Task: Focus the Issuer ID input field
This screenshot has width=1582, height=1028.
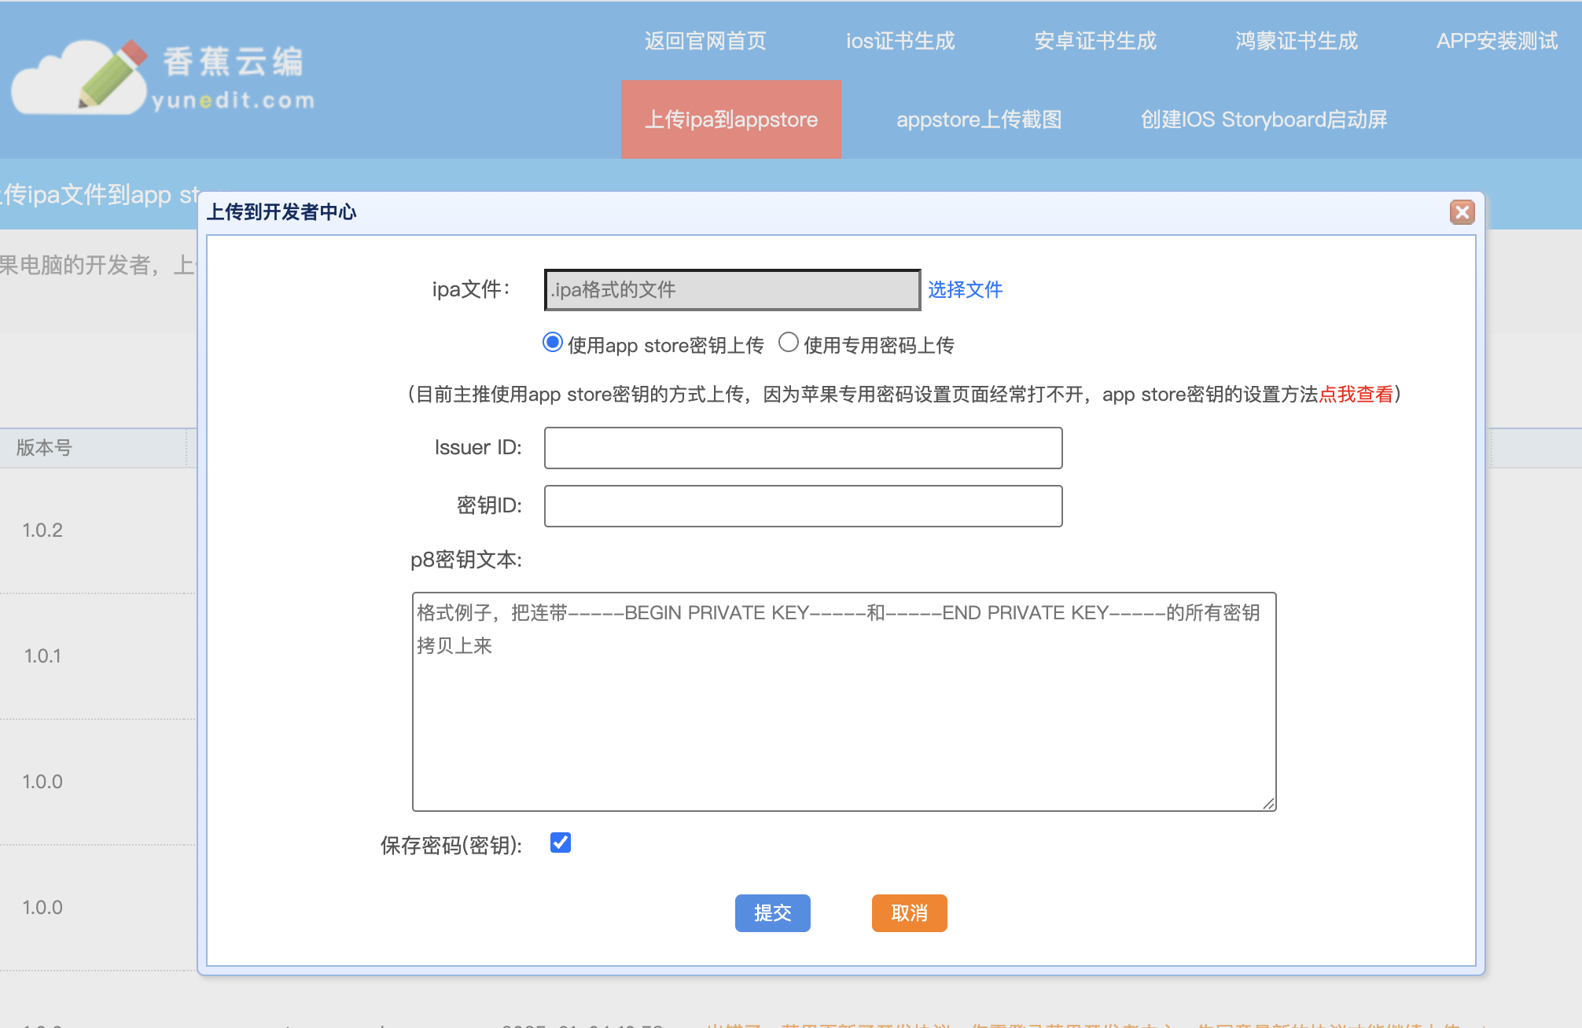Action: click(803, 448)
